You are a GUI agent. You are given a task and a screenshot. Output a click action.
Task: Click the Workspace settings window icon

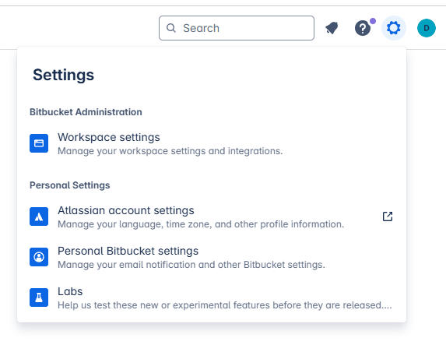(x=39, y=143)
